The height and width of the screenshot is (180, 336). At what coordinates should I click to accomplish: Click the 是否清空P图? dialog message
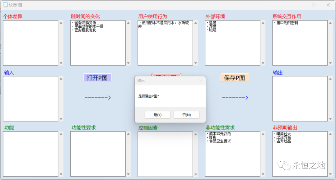coord(148,96)
